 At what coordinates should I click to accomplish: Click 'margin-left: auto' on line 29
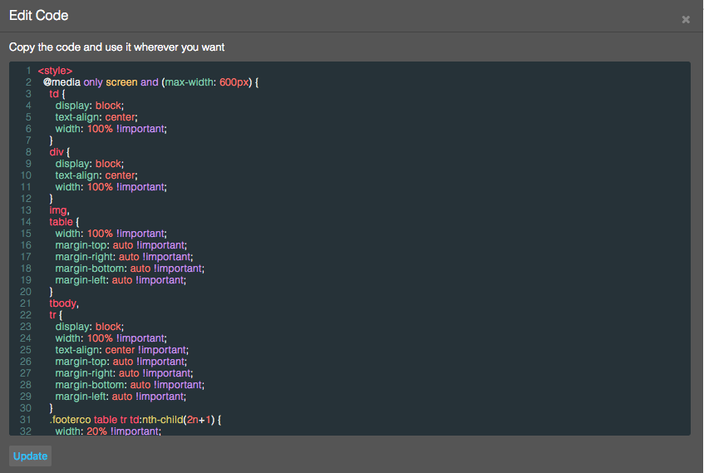click(94, 397)
